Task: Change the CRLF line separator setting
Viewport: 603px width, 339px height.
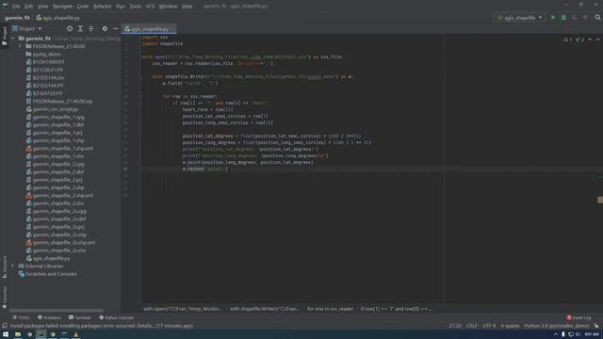Action: [x=471, y=326]
